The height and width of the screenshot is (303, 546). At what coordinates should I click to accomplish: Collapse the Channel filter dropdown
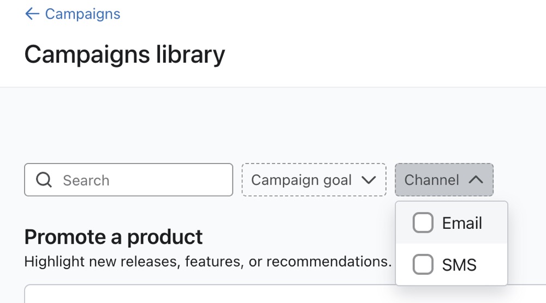(x=443, y=180)
